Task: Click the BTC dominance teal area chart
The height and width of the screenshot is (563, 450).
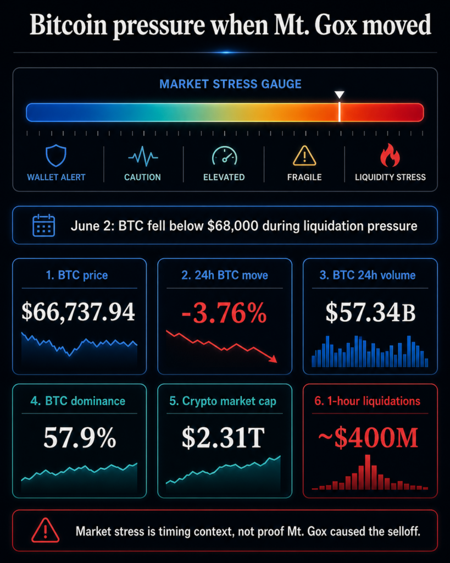Action: point(79,478)
